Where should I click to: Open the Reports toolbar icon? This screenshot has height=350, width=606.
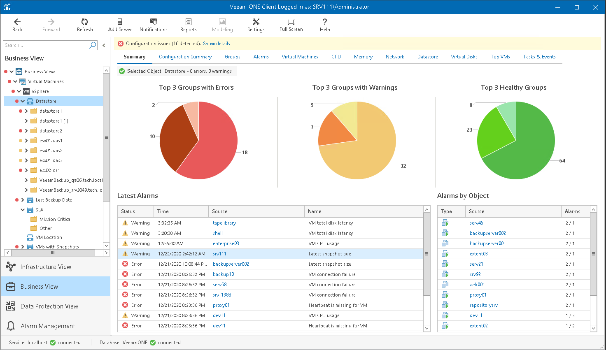pyautogui.click(x=188, y=22)
